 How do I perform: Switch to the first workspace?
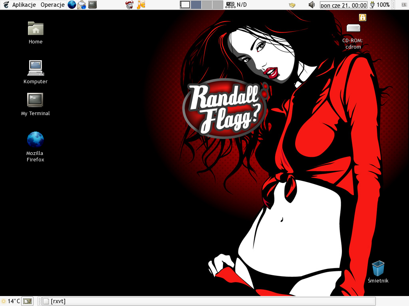pyautogui.click(x=185, y=5)
